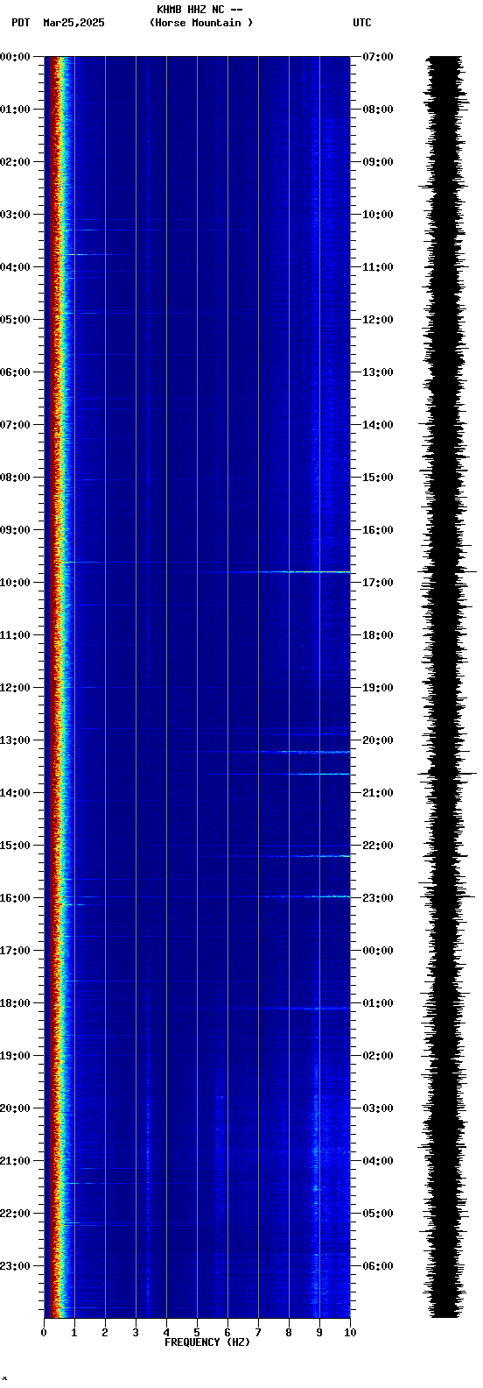
Task: Click the 20:00 label on UTC axis
Action: [378, 740]
